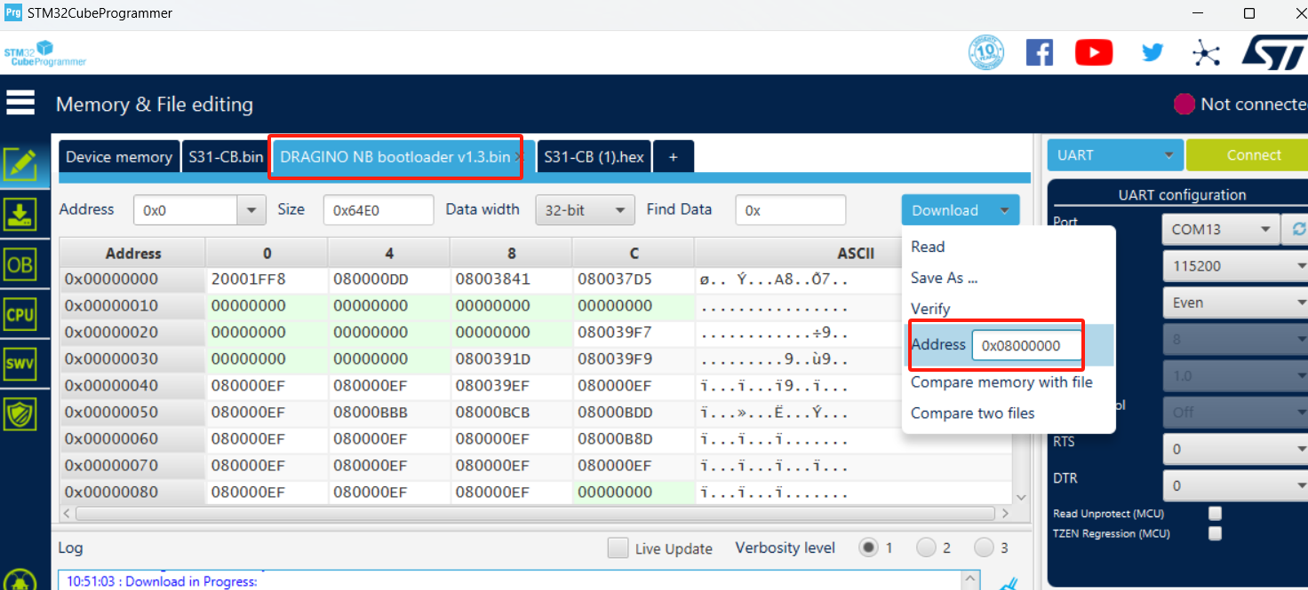Click the ST logo

pos(1275,52)
